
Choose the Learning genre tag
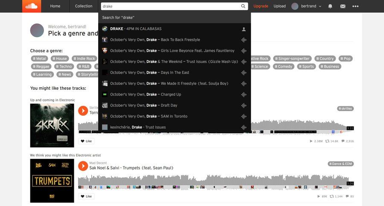pyautogui.click(x=42, y=74)
